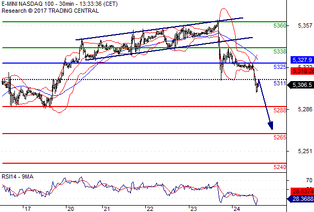Image resolution: width=314 pixels, height=212 pixels.
Task: Click the green 5360 resistance label
Action: click(280, 25)
